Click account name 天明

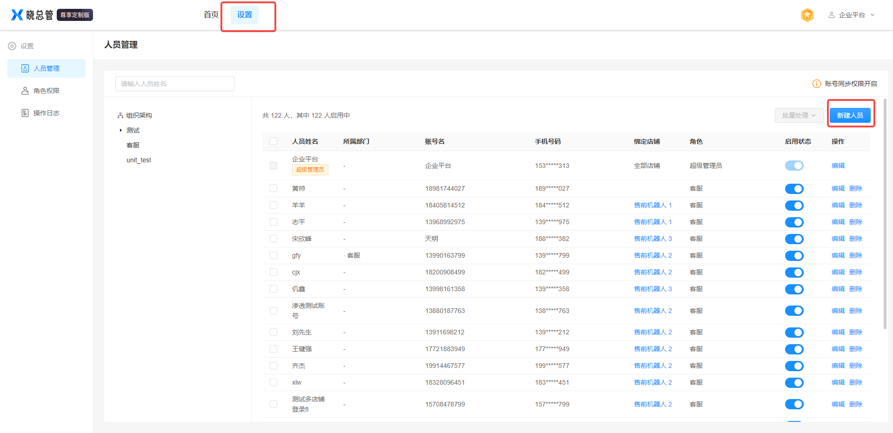(x=432, y=239)
